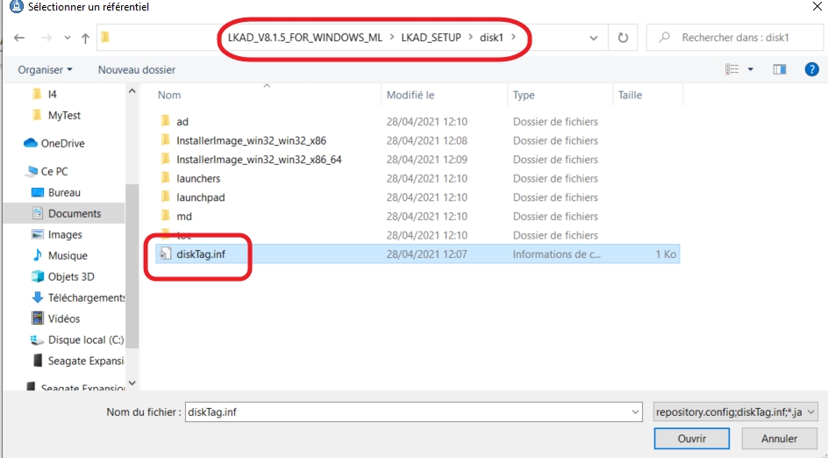Click '28/04/2021 12:09' date cell
This screenshot has width=828, height=458.
[x=426, y=160]
